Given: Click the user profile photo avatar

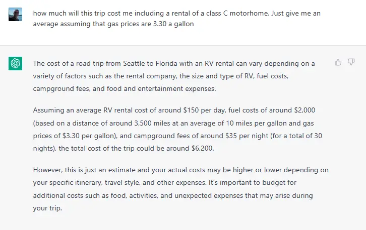Looking at the screenshot, I should tap(16, 14).
